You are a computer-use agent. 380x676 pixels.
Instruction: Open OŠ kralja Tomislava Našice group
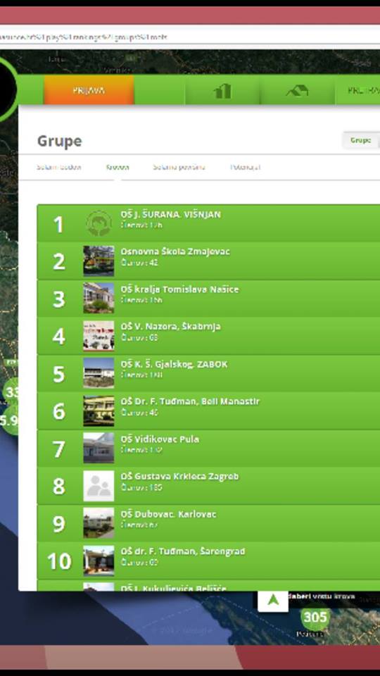click(179, 289)
